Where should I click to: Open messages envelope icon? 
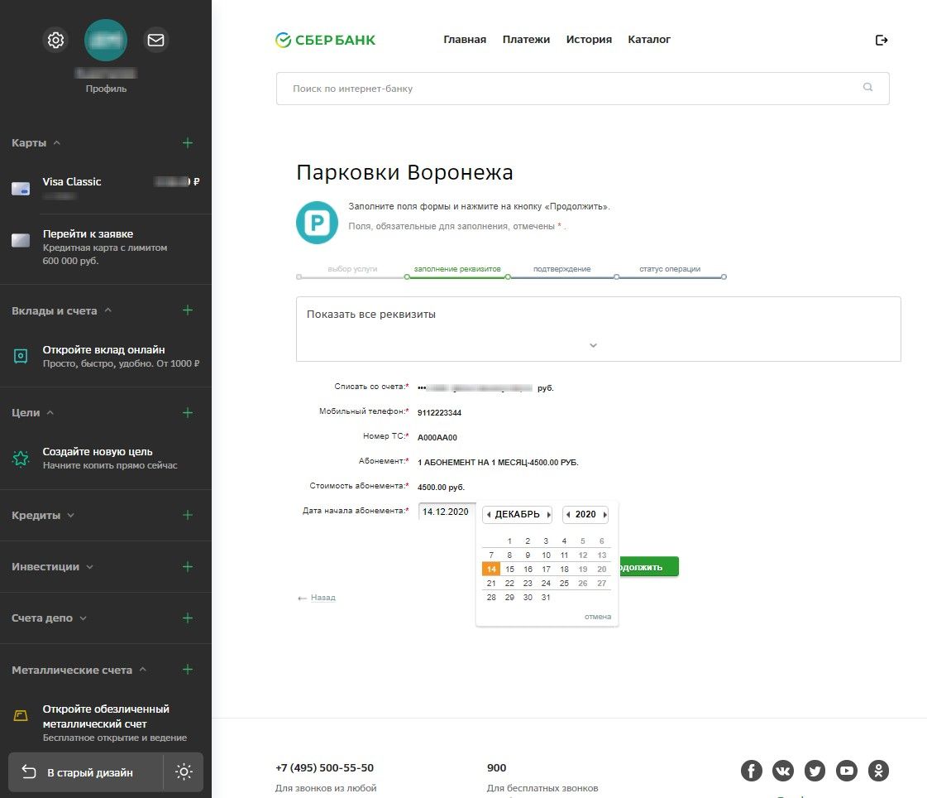(x=156, y=41)
